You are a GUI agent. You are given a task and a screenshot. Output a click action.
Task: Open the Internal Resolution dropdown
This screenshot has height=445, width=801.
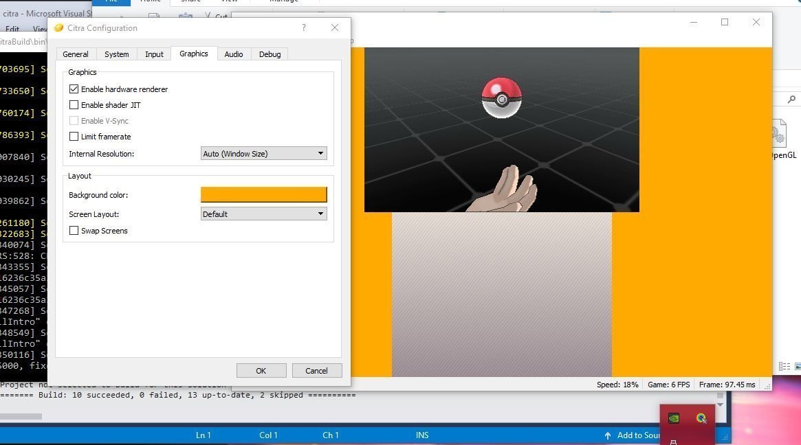[263, 154]
